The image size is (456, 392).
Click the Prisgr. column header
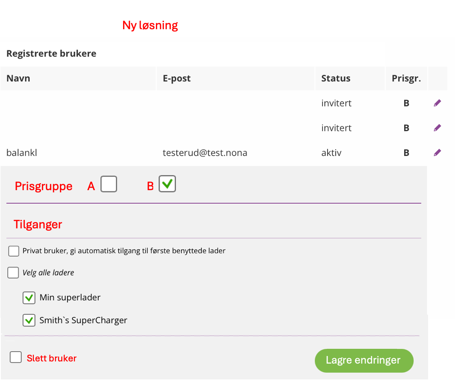tap(406, 78)
